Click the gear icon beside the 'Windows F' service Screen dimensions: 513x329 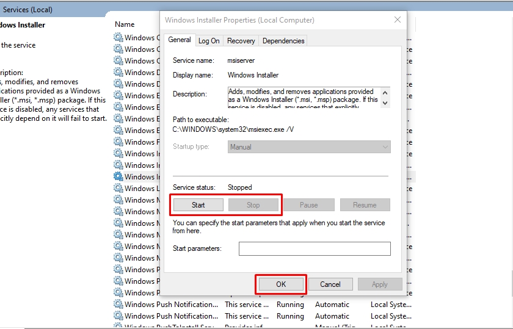(118, 142)
